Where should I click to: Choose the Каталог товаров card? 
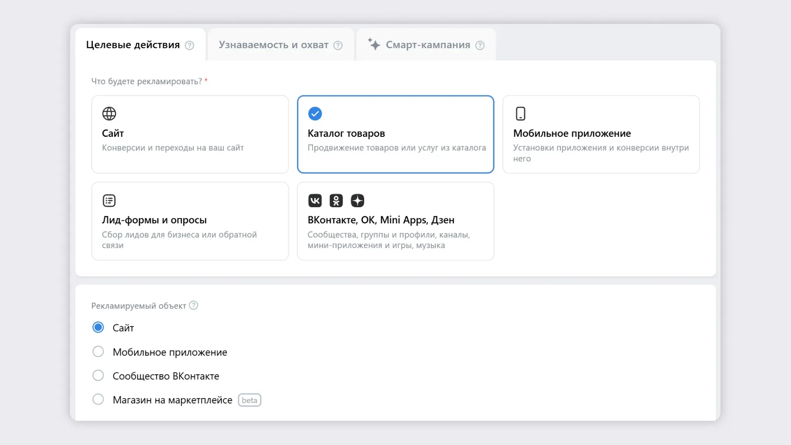point(395,134)
